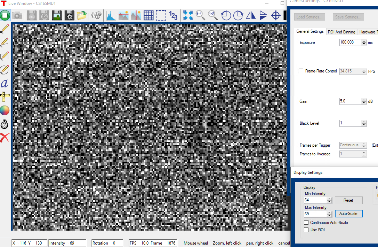Enable Frame-Rate Control checkbox
This screenshot has height=247, width=378.
point(301,71)
